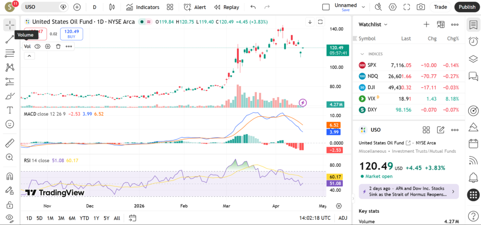Collapse the indicator legend with the arrow
This screenshot has width=481, height=225.
pos(29,56)
